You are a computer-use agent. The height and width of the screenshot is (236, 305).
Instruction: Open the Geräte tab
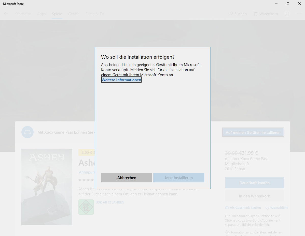74,14
